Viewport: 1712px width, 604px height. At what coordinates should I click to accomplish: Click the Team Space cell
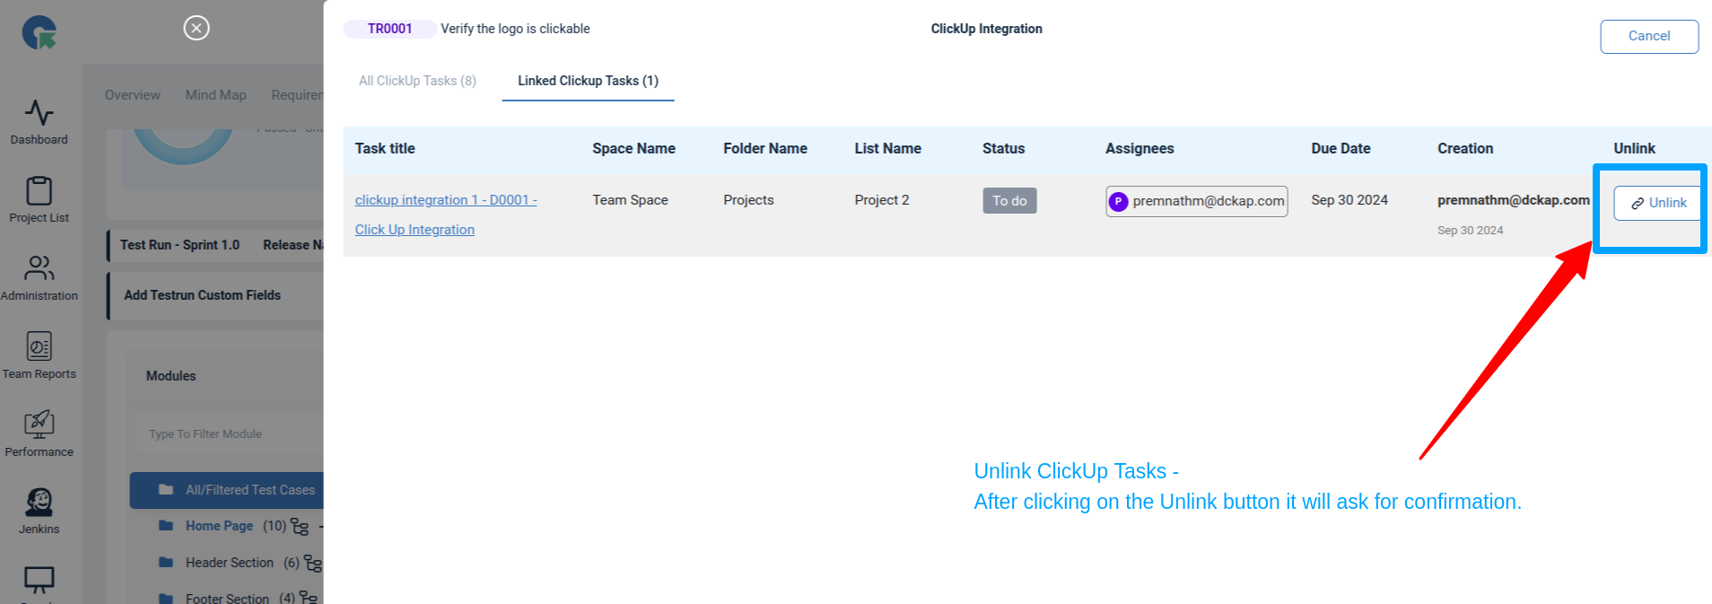coord(630,200)
